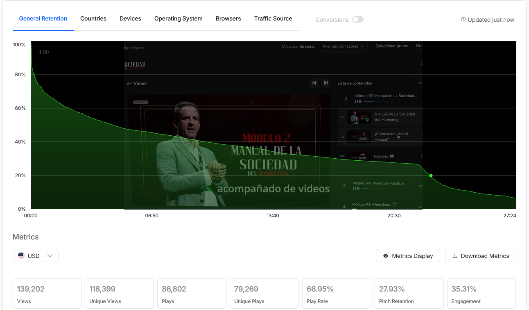Select the Plays metric card showing 86,802
The image size is (529, 310).
pyautogui.click(x=192, y=294)
